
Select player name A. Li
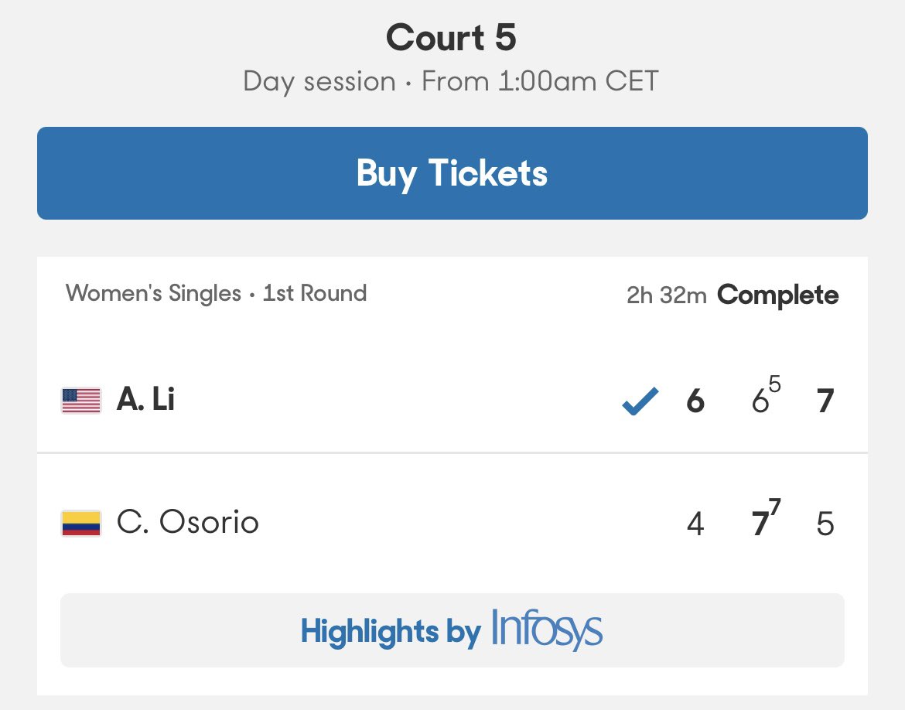[x=145, y=400]
